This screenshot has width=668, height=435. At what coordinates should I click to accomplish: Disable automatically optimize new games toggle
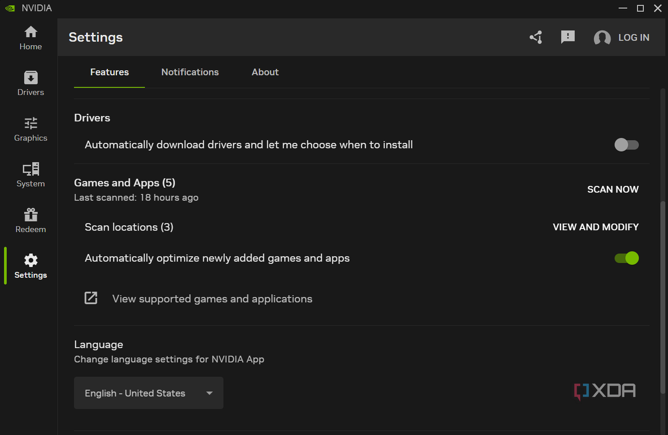[626, 258]
